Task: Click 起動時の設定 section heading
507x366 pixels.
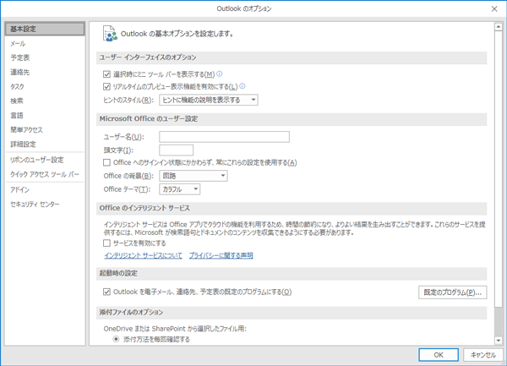Action: (x=118, y=274)
